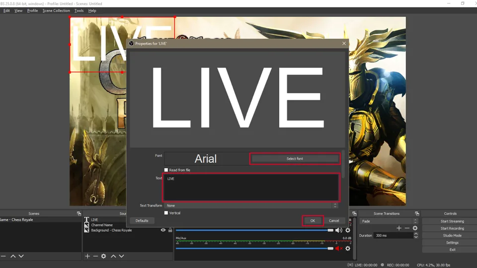The image size is (477, 268).
Task: Remove scene transition with minus icon
Action: tap(407, 228)
